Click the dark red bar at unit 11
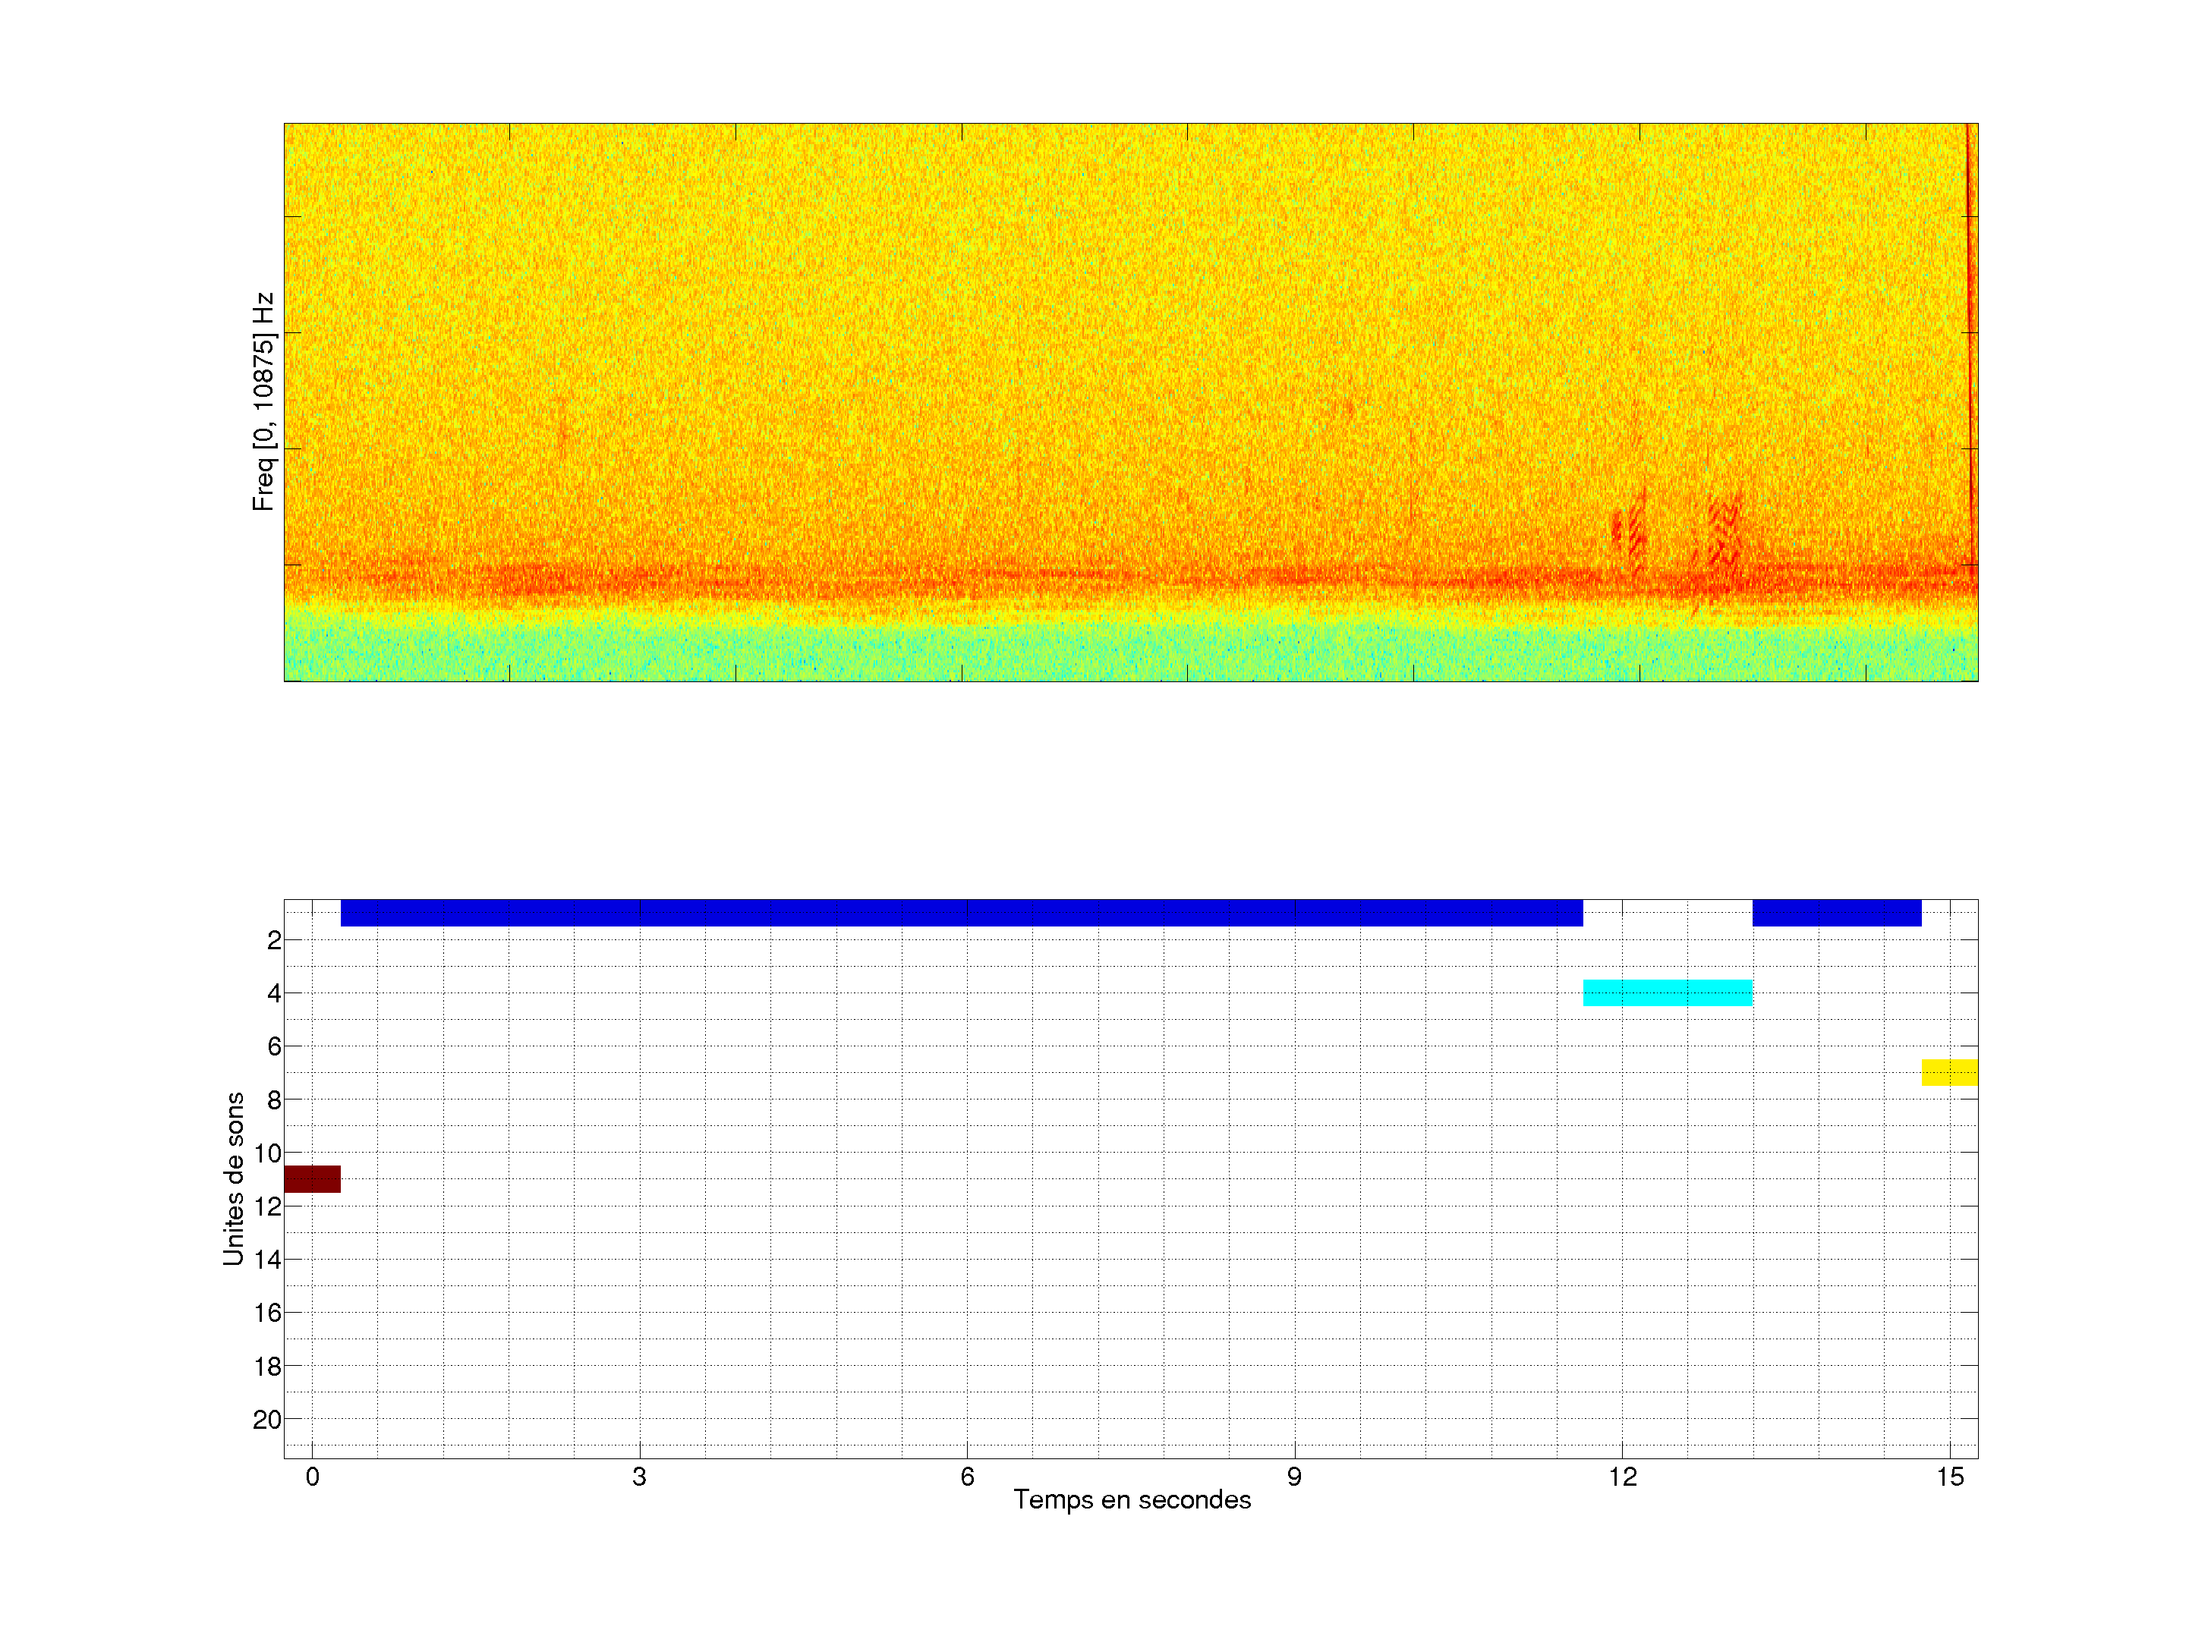Screen dimensions: 2186x1639 tap(312, 1178)
